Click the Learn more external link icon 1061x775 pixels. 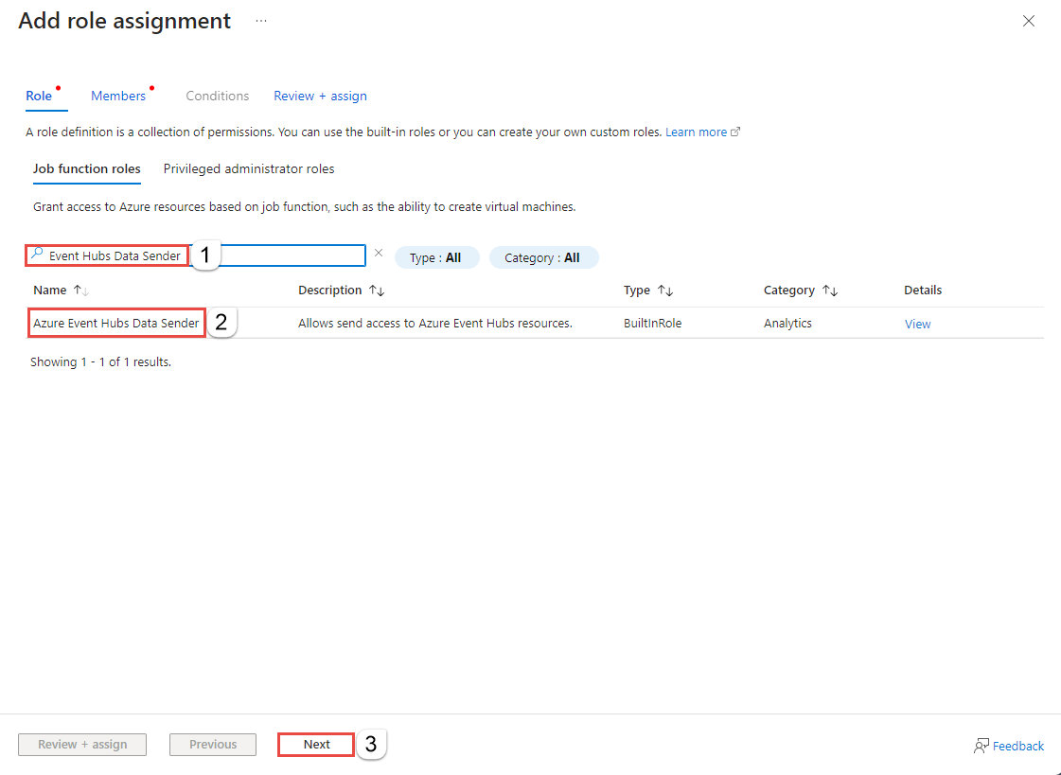click(x=735, y=132)
